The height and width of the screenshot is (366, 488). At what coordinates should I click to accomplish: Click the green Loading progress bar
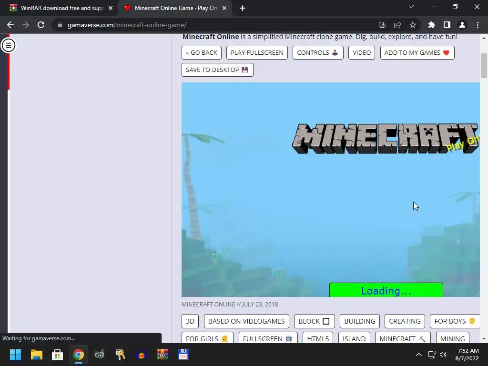click(386, 290)
